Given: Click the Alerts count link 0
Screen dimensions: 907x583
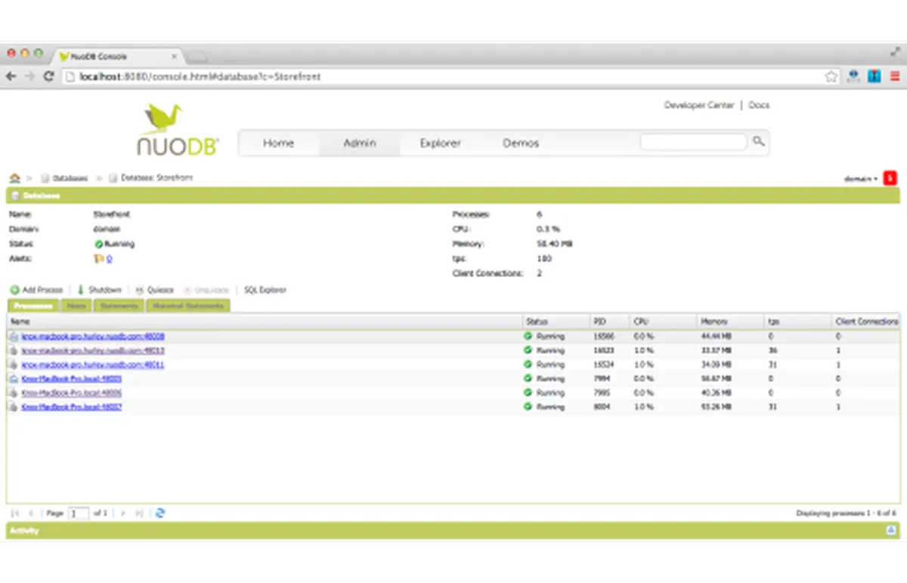Looking at the screenshot, I should 109,259.
